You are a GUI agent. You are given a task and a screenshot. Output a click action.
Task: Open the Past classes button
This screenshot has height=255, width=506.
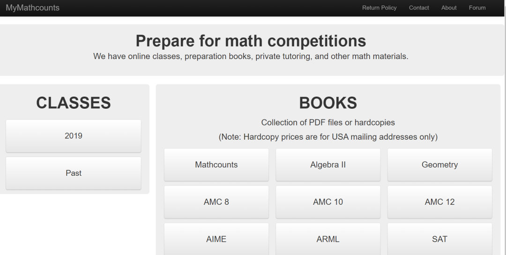pos(74,173)
